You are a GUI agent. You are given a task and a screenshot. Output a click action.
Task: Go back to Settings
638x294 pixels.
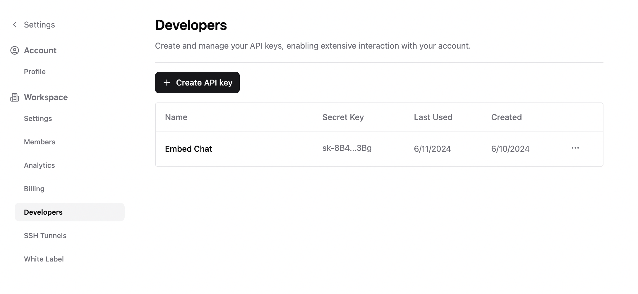coord(39,25)
